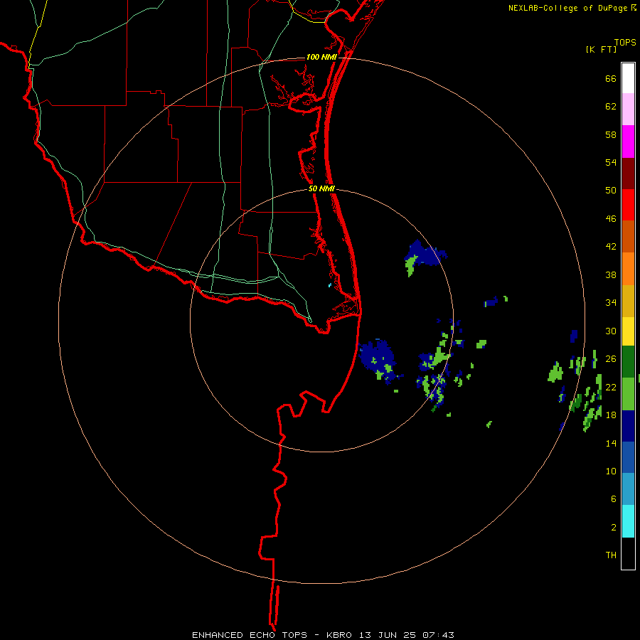Pick the cyan swatch above the TH block
640x640 pixels.
coord(628,521)
